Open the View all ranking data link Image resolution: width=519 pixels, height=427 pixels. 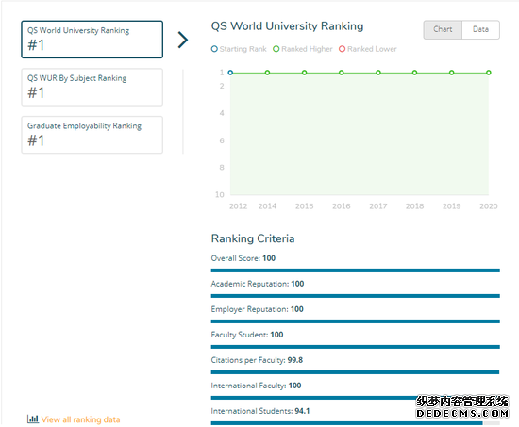pos(80,419)
